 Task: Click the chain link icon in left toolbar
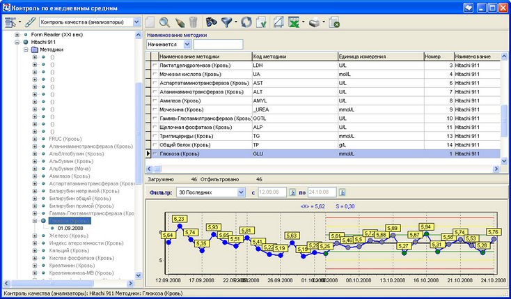(x=30, y=22)
